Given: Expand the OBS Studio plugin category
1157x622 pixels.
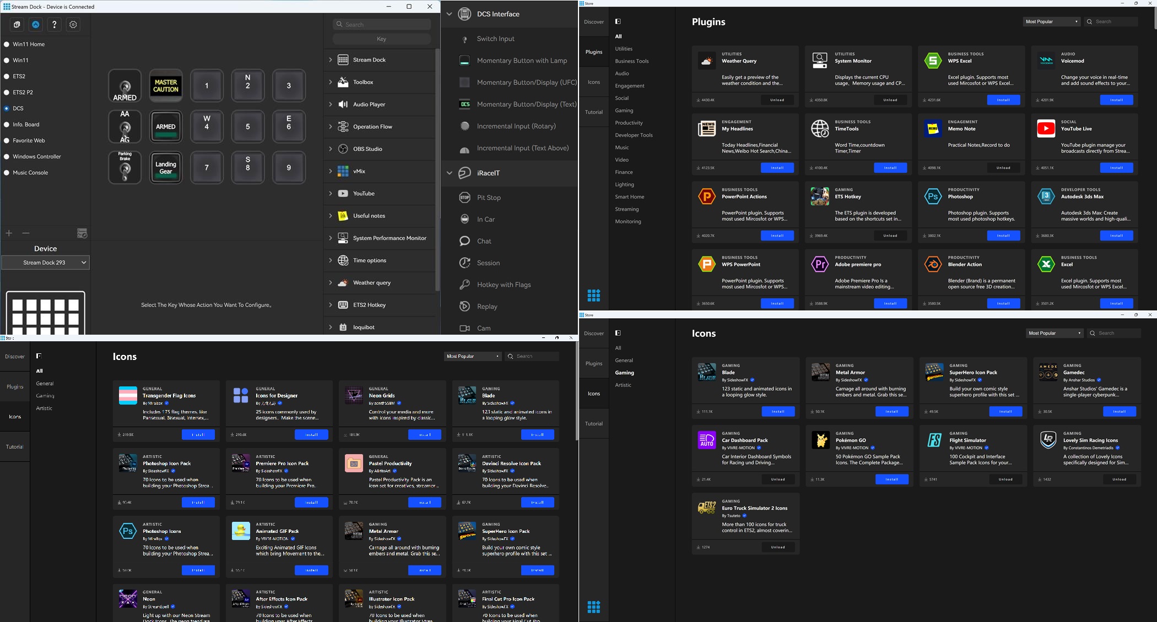Looking at the screenshot, I should [x=330, y=149].
